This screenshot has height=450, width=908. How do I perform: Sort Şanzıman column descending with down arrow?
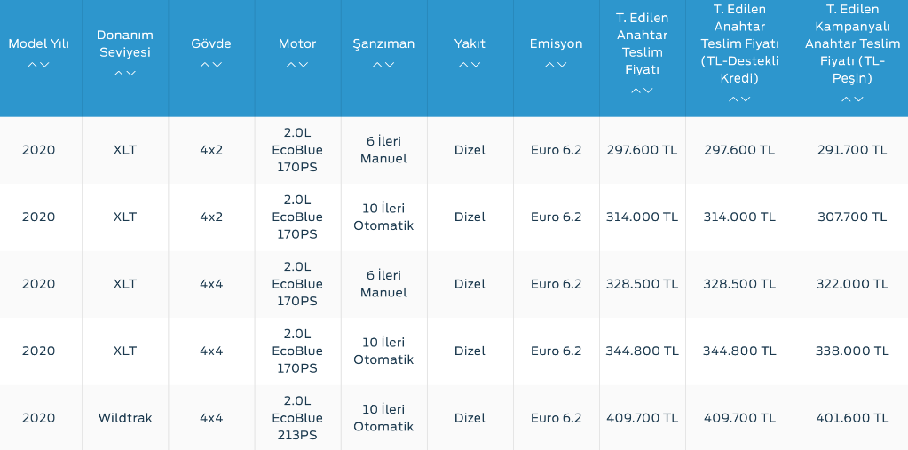pyautogui.click(x=390, y=65)
